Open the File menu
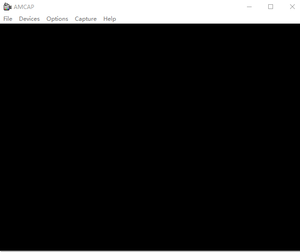This screenshot has width=300, height=252. click(x=8, y=19)
